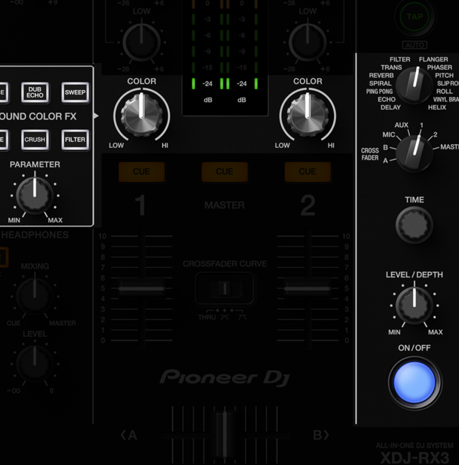Viewport: 459px width, 465px height.
Task: Toggle the channel 2 CUE button
Action: (307, 172)
